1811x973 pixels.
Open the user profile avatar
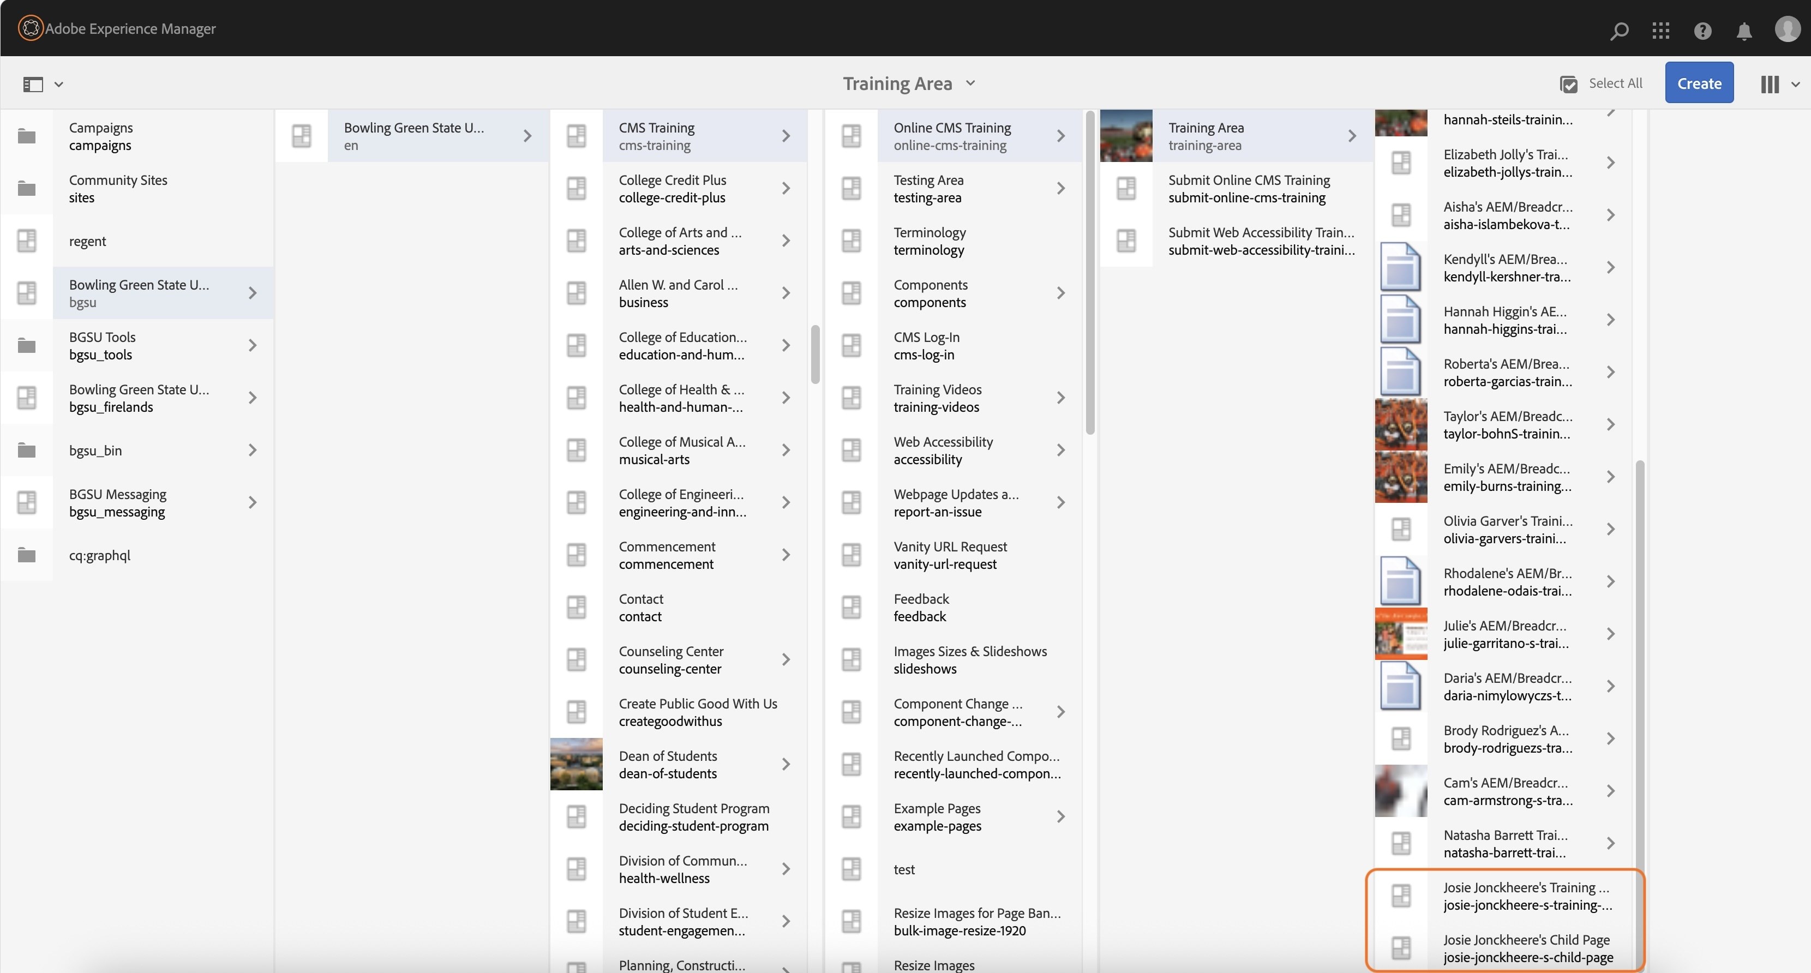pyautogui.click(x=1787, y=29)
